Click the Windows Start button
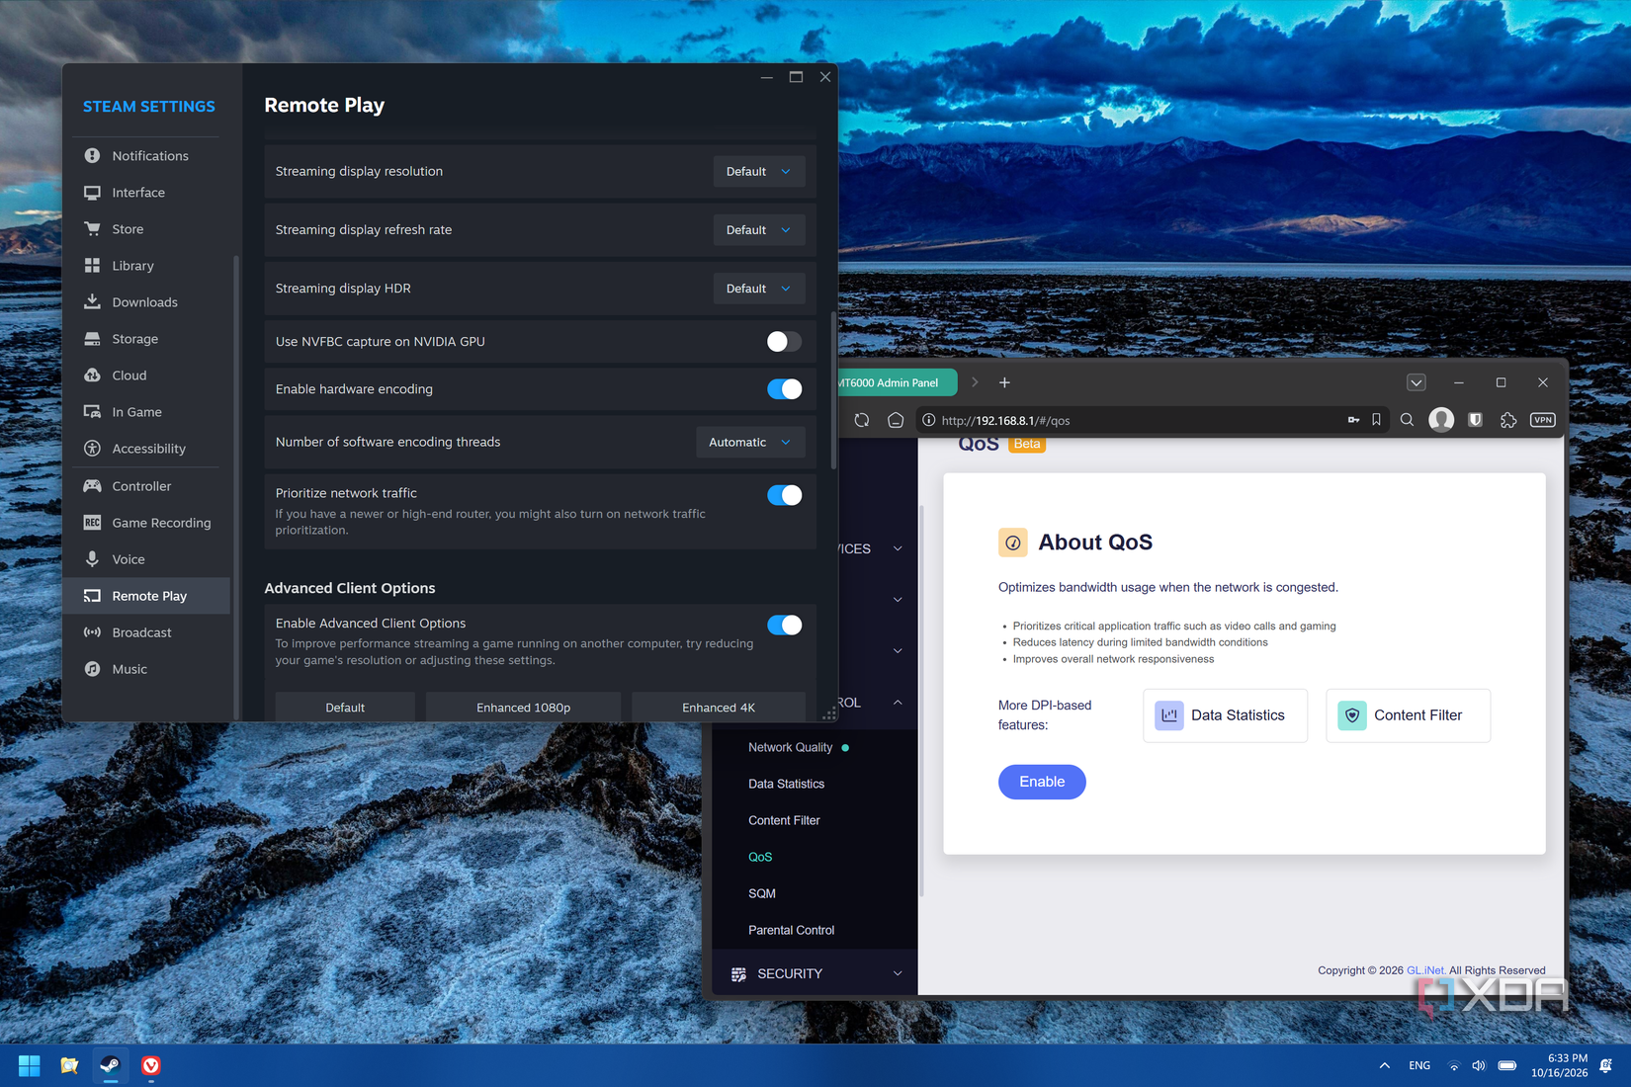The height and width of the screenshot is (1087, 1631). [30, 1065]
